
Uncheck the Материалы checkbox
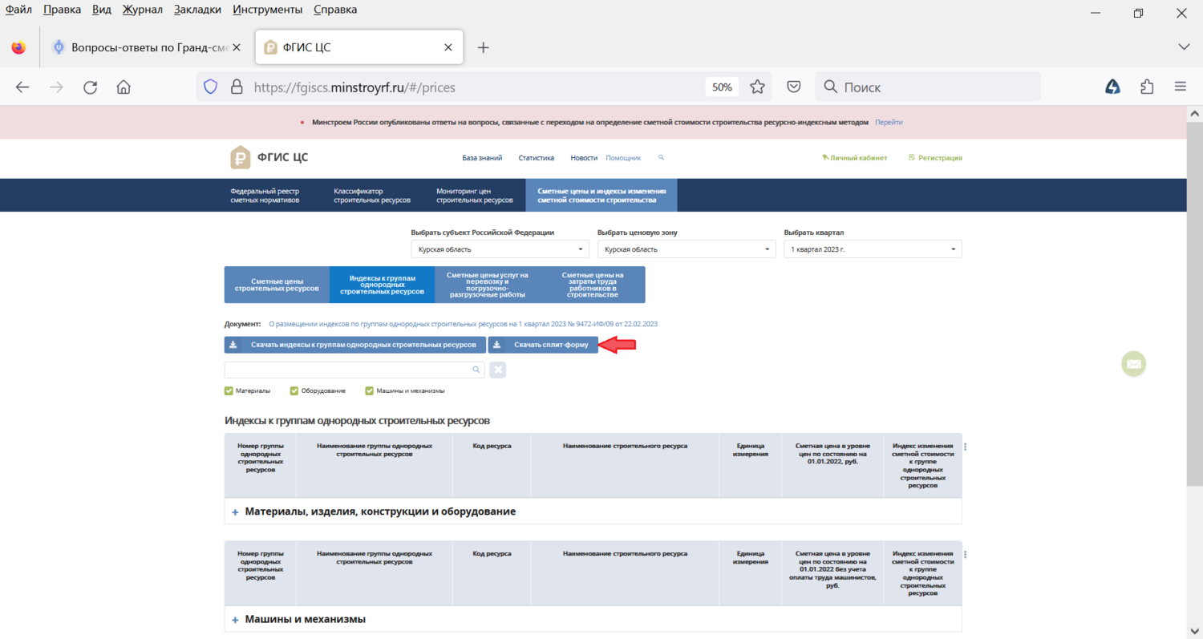229,391
